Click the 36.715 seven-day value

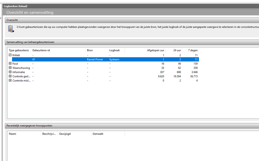pyautogui.click(x=194, y=76)
